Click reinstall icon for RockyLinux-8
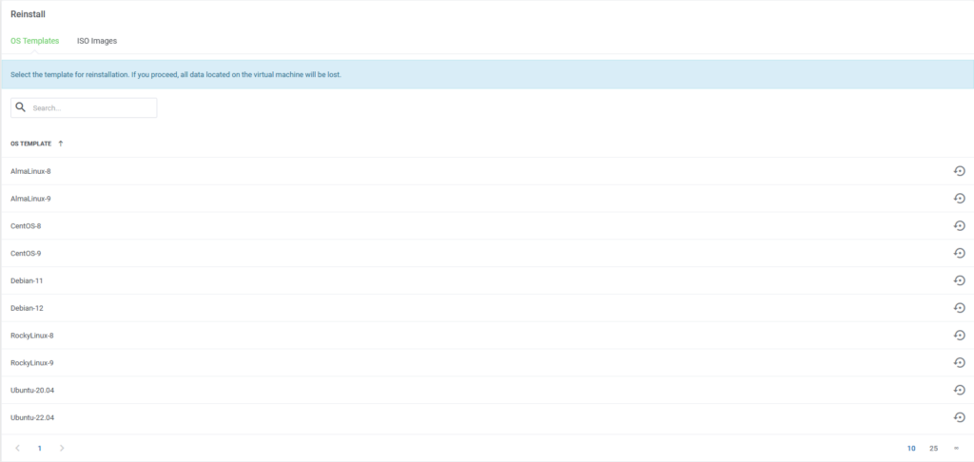Image resolution: width=974 pixels, height=462 pixels. click(x=959, y=336)
